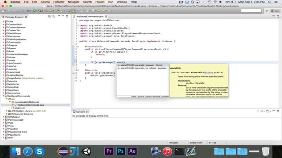The image size is (282, 158).
Task: Select the me.pogostick29dev.nsc package
Action: 26,102
